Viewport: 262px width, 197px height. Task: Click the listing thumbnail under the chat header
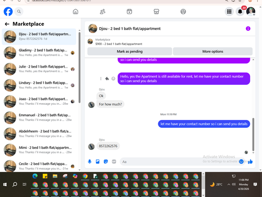click(x=90, y=41)
